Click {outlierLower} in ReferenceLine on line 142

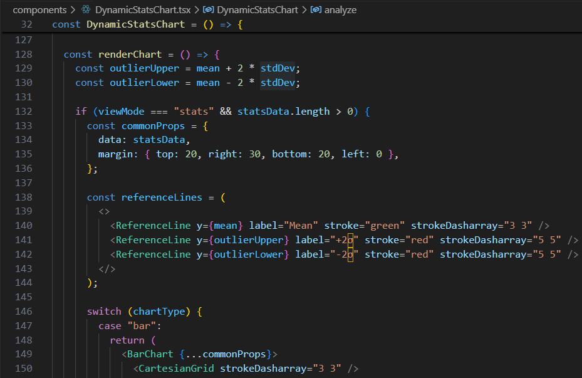click(249, 255)
